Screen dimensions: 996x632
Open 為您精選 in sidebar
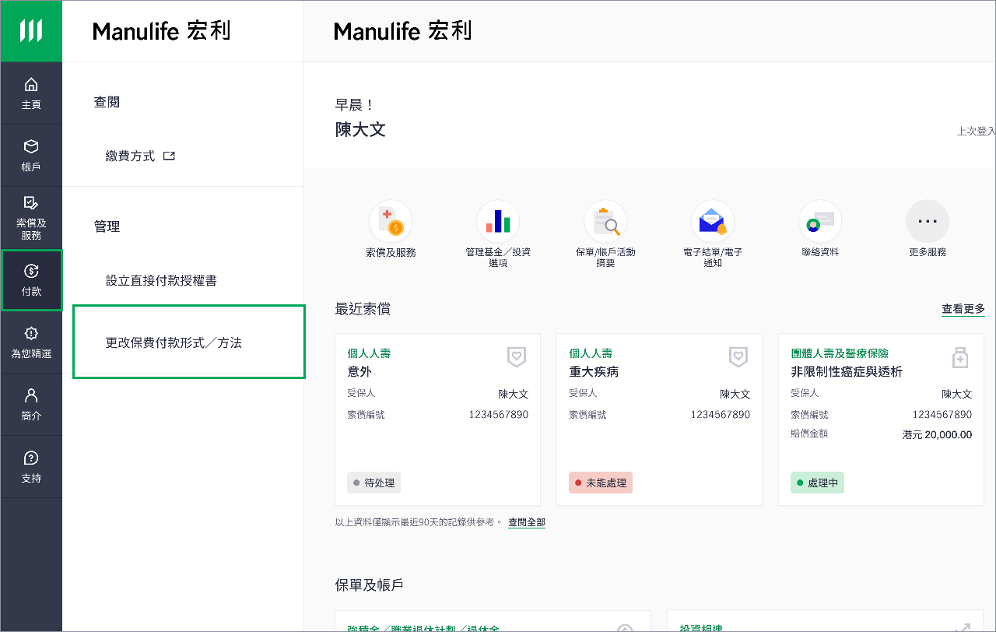[31, 342]
